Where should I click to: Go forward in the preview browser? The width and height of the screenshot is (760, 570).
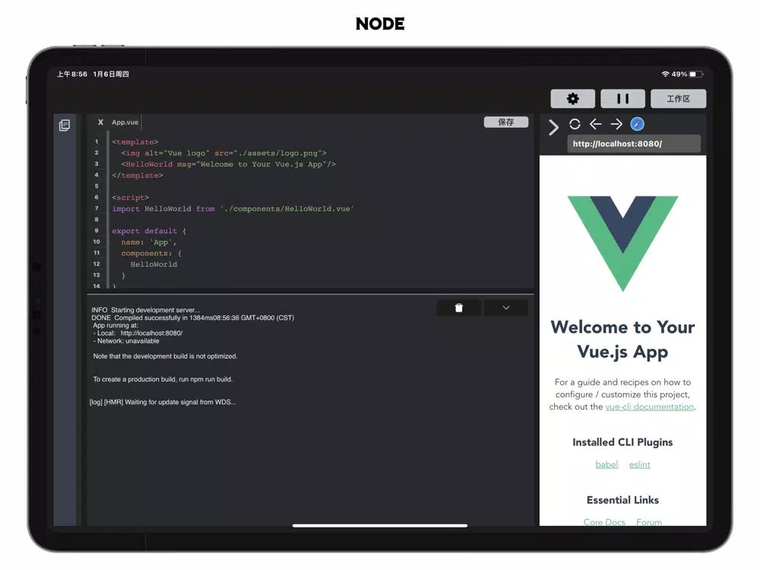[616, 124]
